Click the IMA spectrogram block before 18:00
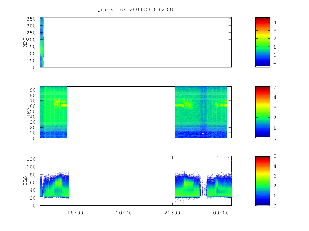Image resolution: width=309 pixels, height=231 pixels. coord(54,112)
